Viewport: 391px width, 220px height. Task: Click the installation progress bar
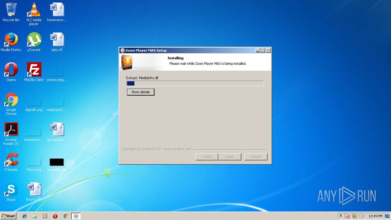coord(195,83)
